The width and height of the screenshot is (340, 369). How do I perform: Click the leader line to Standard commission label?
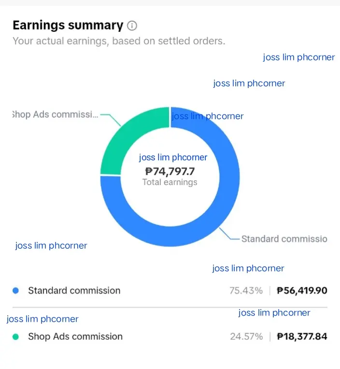[229, 233]
